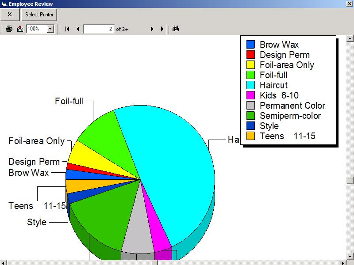Viewport: 354px width, 265px height.
Task: Click the X close report button
Action: pos(10,15)
